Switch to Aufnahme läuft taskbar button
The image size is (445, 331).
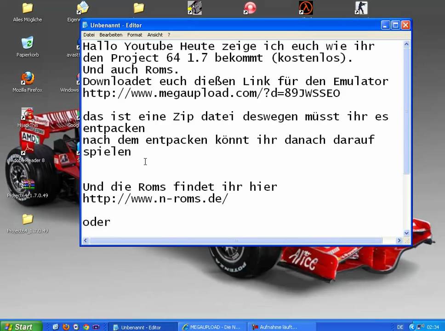(283, 327)
